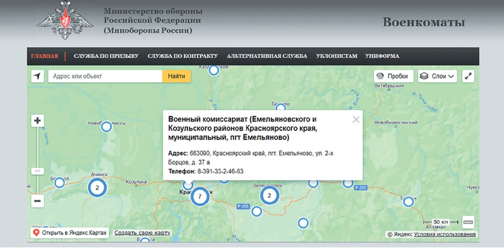Image resolution: width=504 pixels, height=248 pixels.
Task: Click the Ministry of Defence eagle emblem
Action: click(x=65, y=20)
